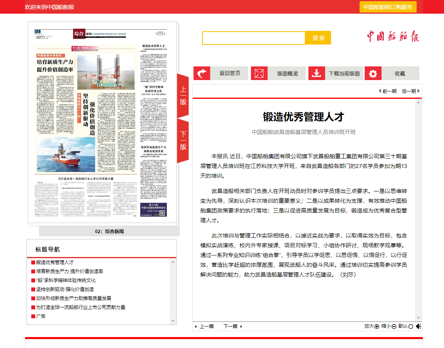This screenshot has height=348, width=444.
Task: Click the page overview (版面概览) icon
Action: click(259, 73)
